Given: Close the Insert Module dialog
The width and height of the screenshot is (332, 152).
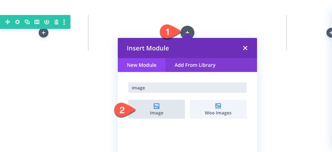Looking at the screenshot, I should tap(245, 48).
